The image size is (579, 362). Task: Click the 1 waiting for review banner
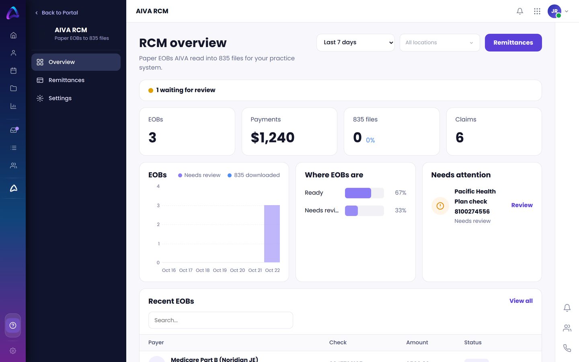341,90
